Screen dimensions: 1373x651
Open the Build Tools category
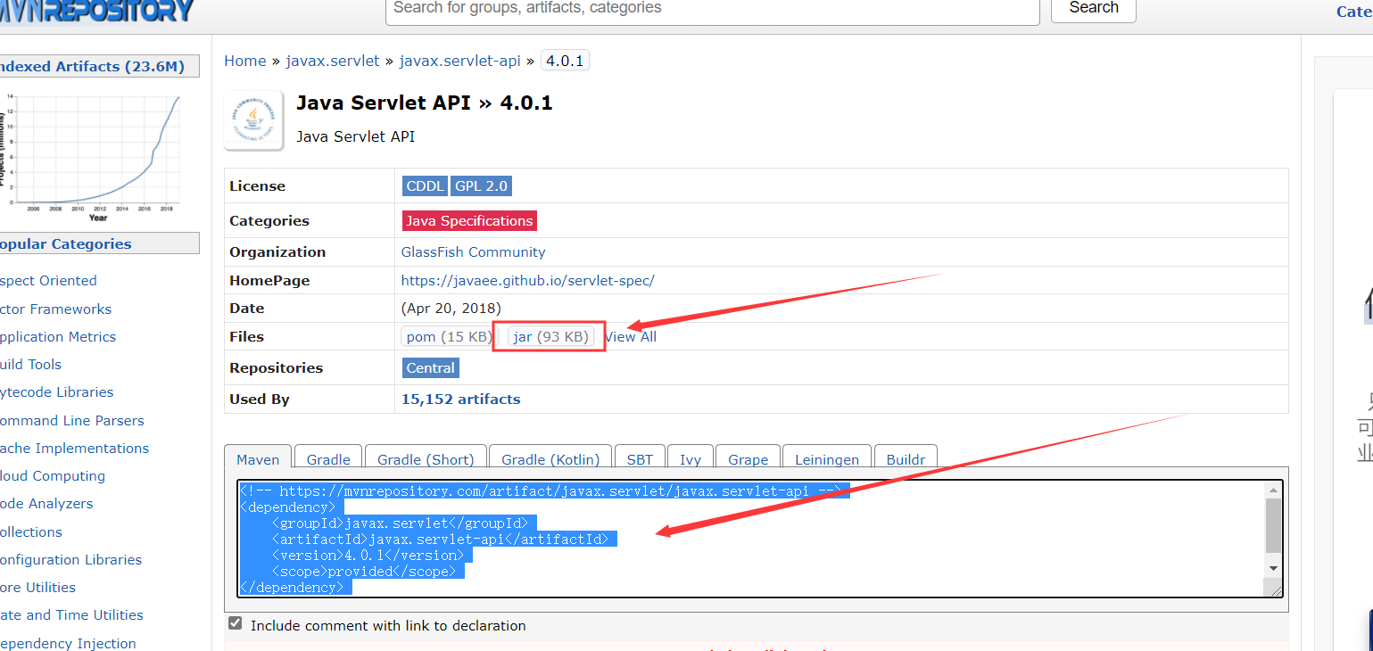[x=30, y=364]
